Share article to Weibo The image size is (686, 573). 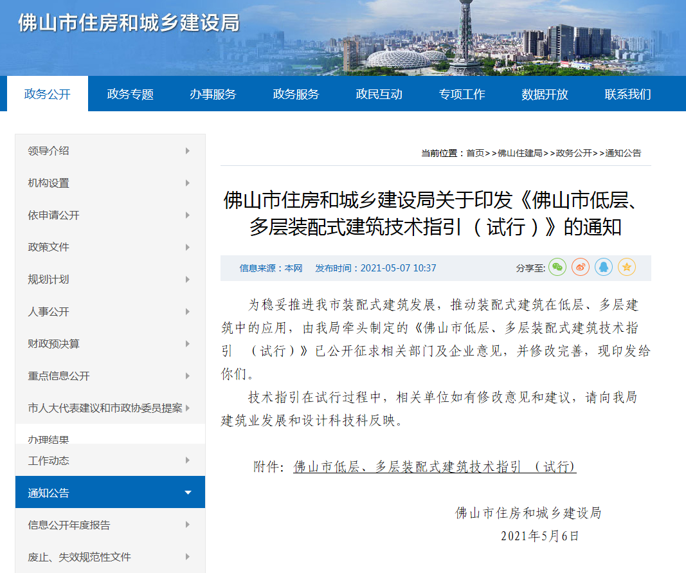(x=581, y=268)
